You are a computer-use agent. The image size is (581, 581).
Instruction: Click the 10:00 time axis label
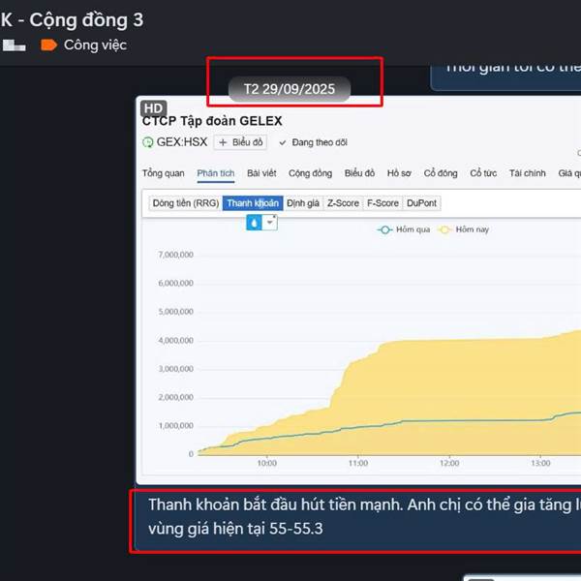pos(267,463)
